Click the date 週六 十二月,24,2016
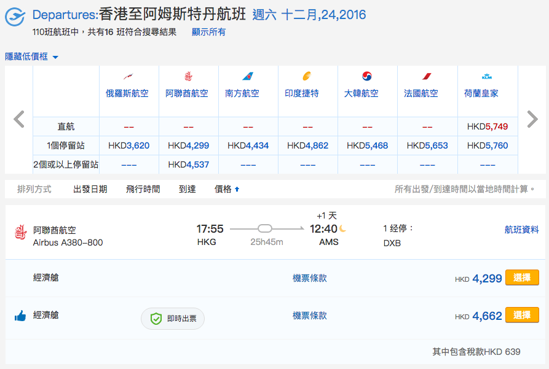This screenshot has width=549, height=369. (309, 15)
